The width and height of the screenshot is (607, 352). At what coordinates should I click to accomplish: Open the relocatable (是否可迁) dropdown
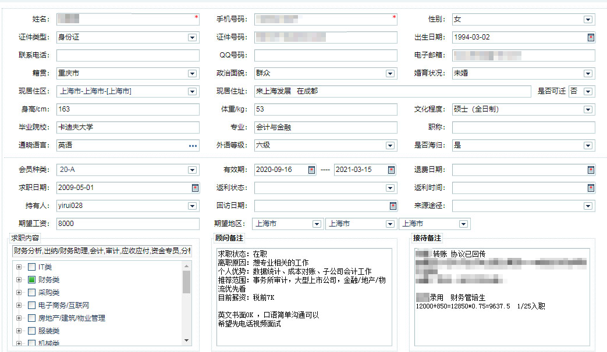click(x=588, y=92)
